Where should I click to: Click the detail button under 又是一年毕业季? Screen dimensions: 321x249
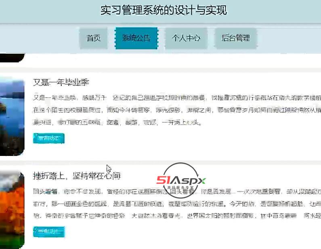[x=49, y=138]
